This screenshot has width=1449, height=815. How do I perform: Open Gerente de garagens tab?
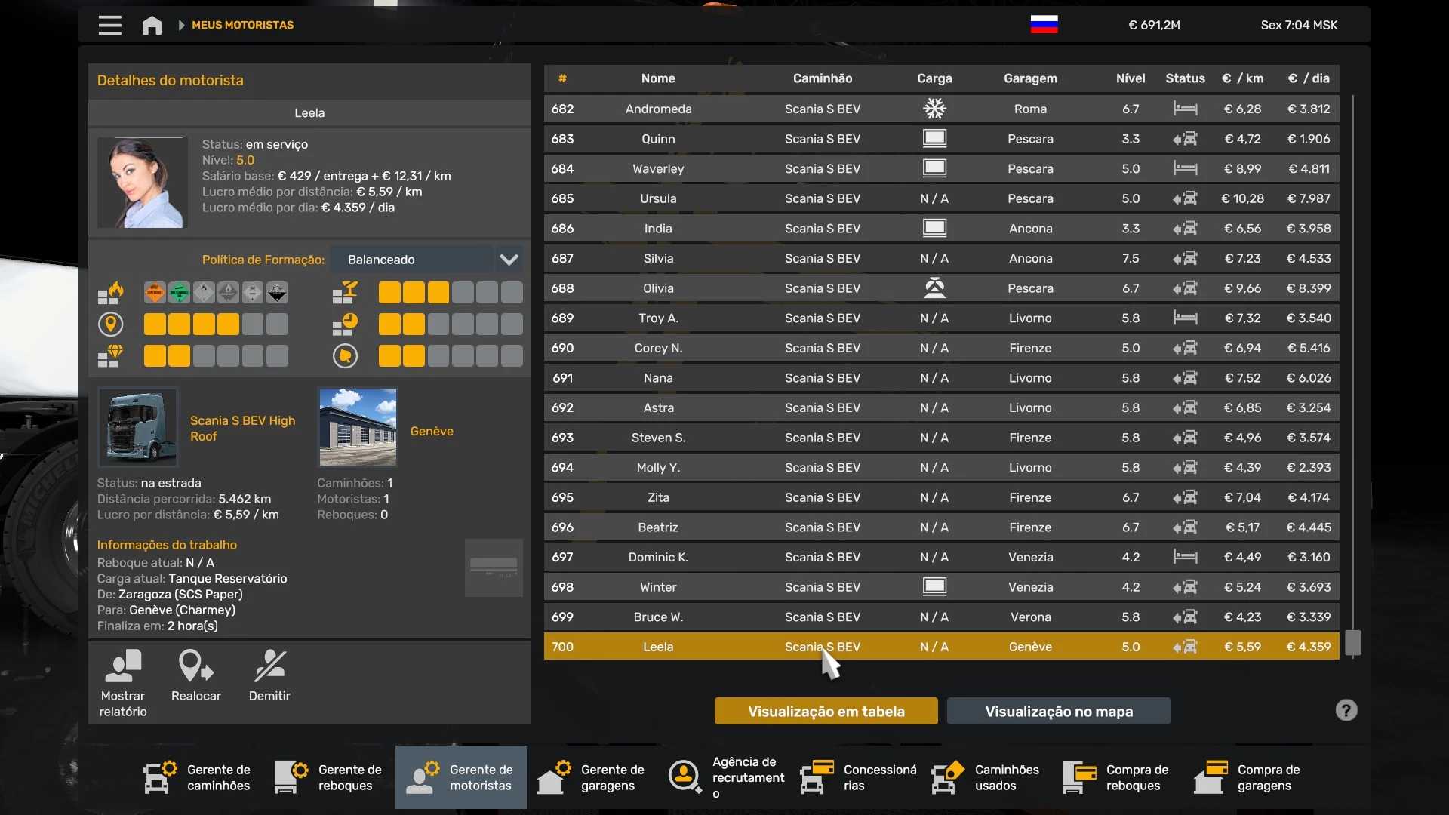[592, 777]
